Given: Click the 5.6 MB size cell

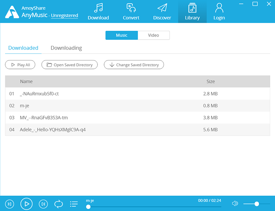Looking at the screenshot, I should (x=210, y=130).
